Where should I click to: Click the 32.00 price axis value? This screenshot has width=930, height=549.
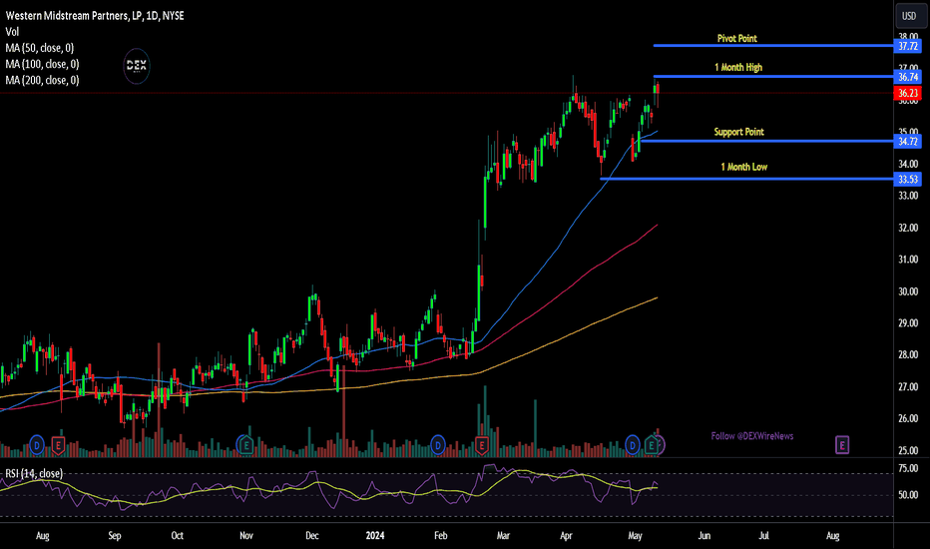[908, 228]
